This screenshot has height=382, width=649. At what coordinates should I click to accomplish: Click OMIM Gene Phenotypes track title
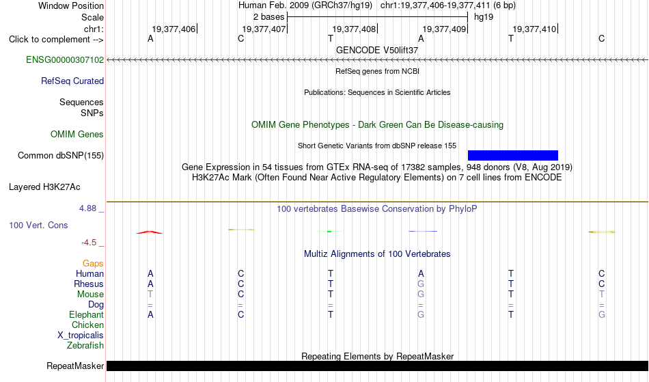coord(378,124)
